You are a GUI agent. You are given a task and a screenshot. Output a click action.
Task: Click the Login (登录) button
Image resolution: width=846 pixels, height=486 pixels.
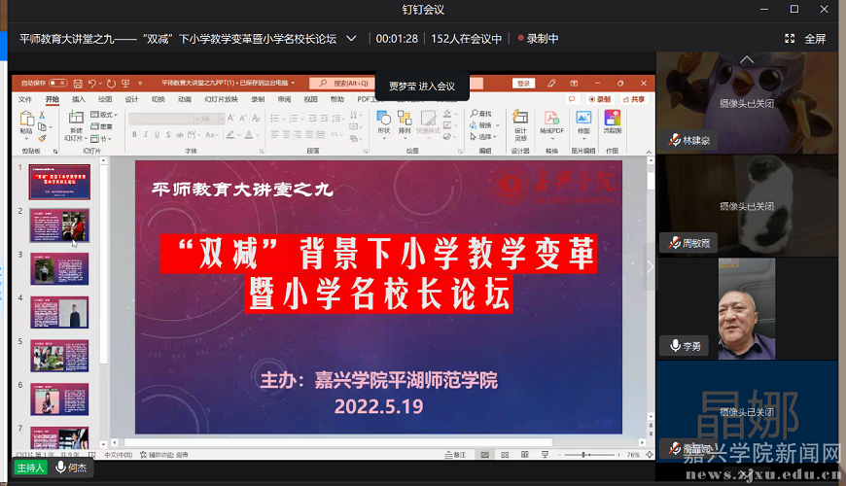pyautogui.click(x=524, y=84)
